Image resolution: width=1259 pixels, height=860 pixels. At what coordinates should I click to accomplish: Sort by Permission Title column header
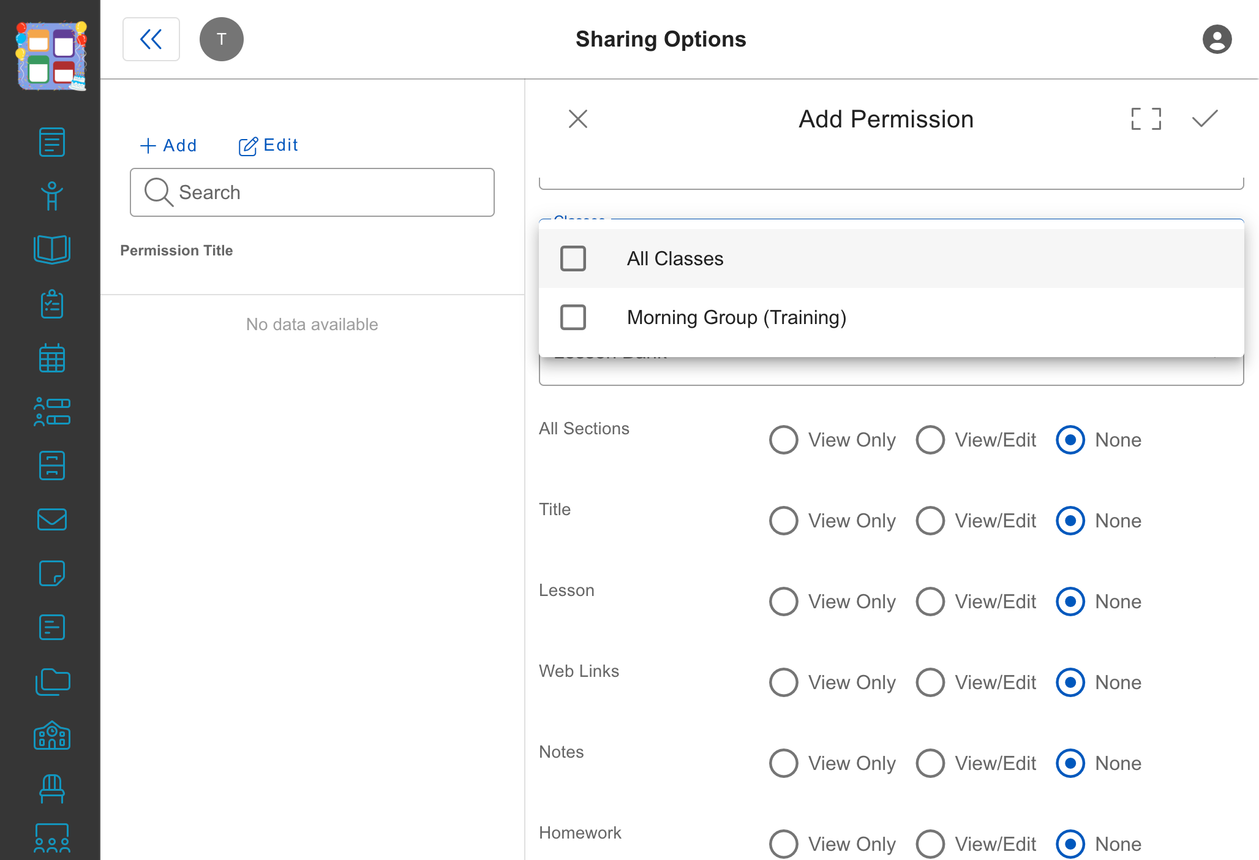(176, 251)
